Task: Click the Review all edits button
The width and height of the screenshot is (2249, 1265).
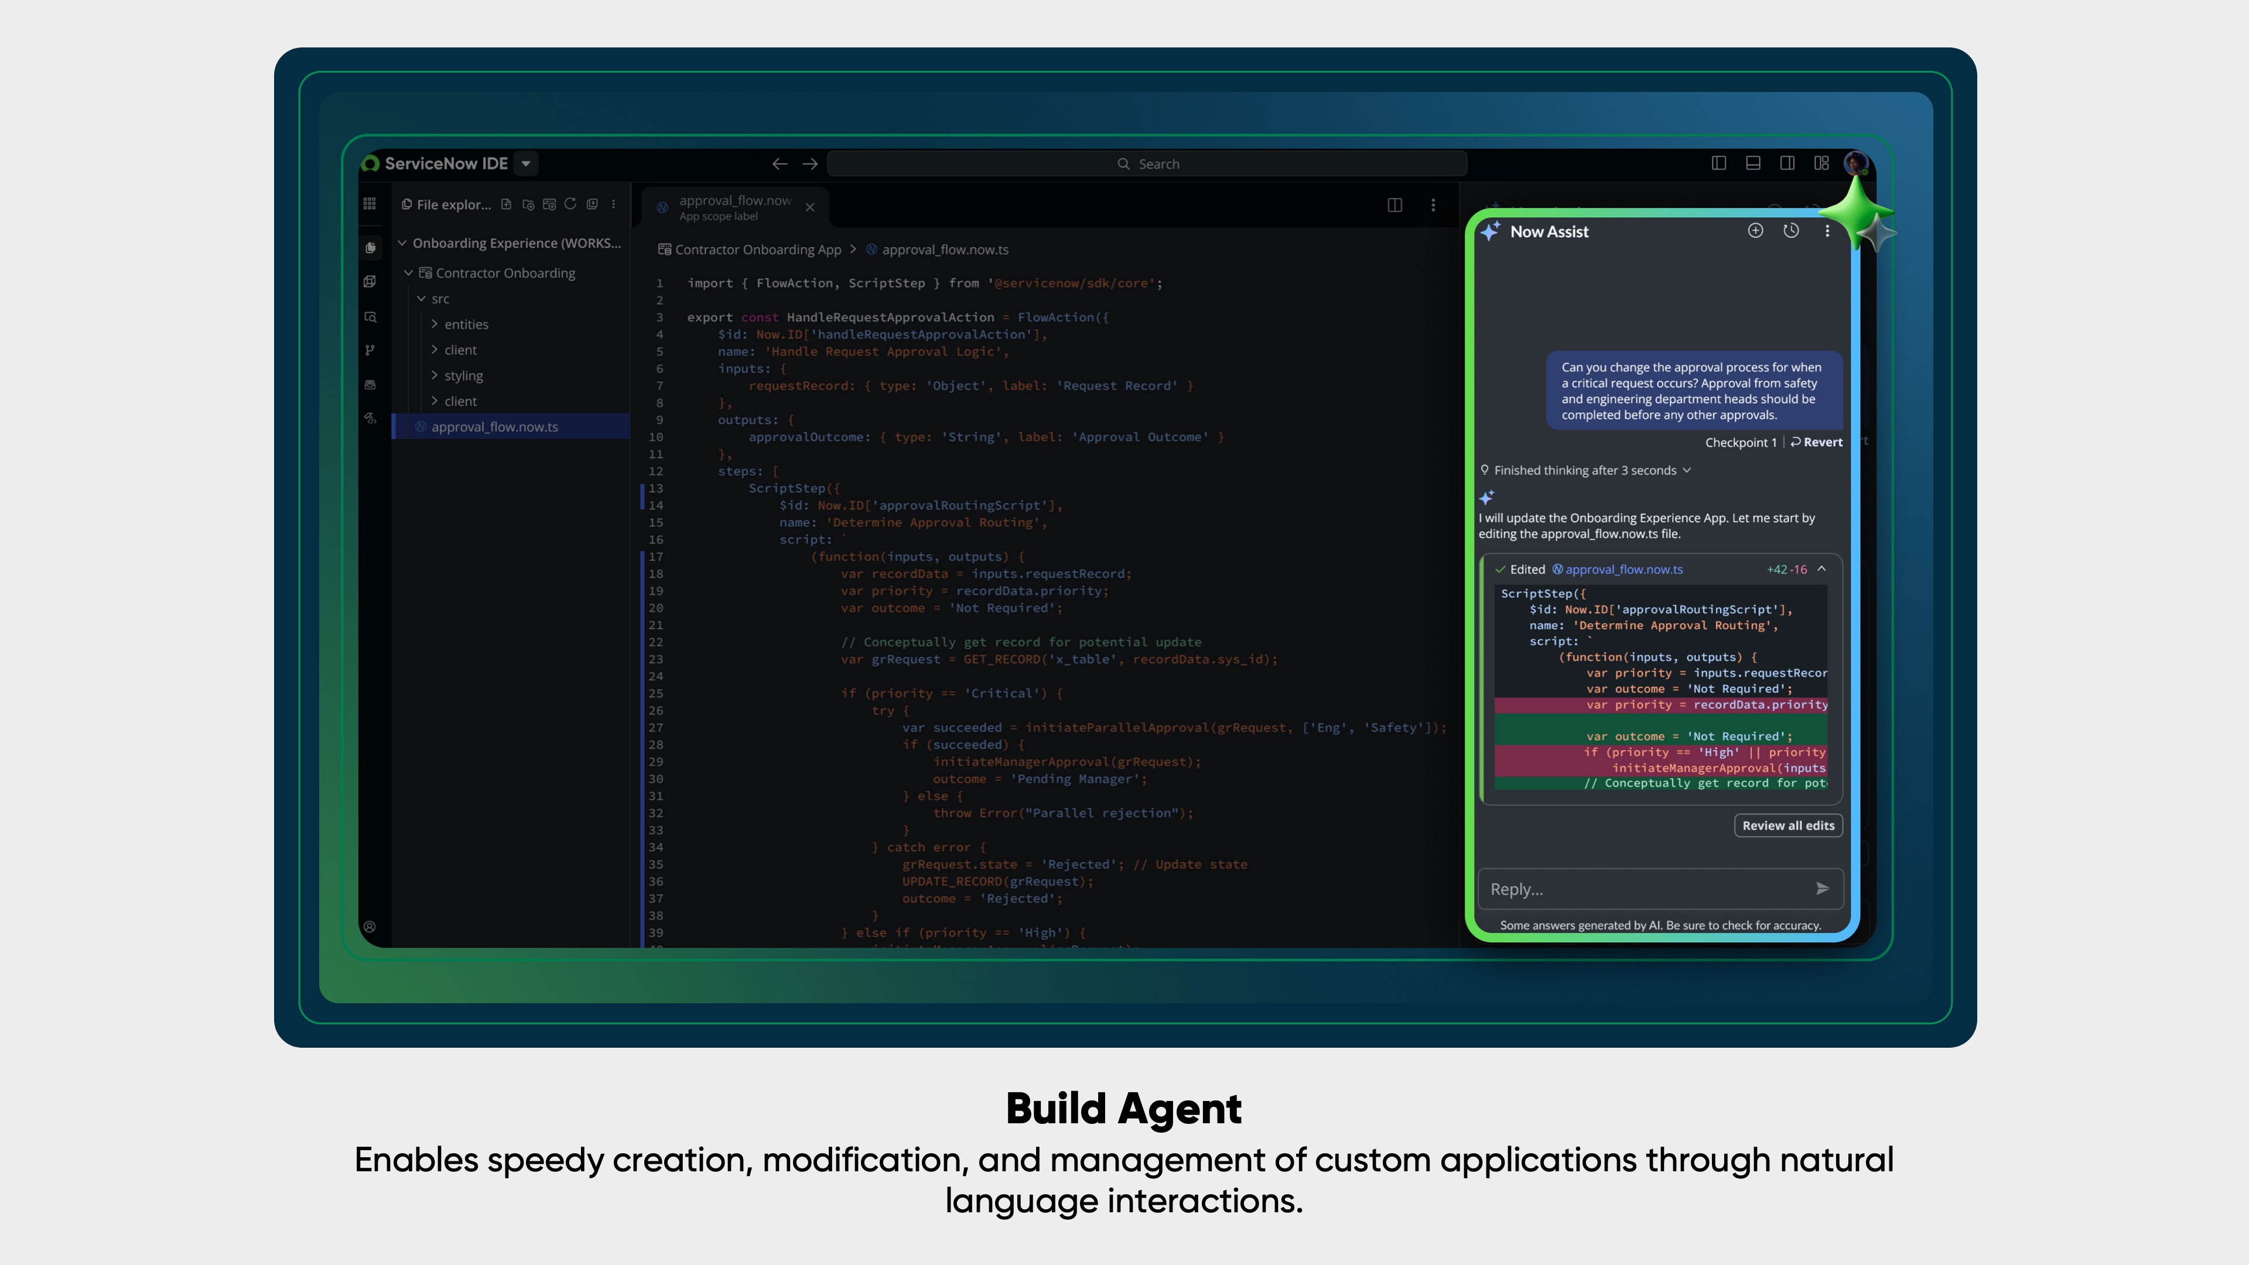Action: pyautogui.click(x=1787, y=826)
